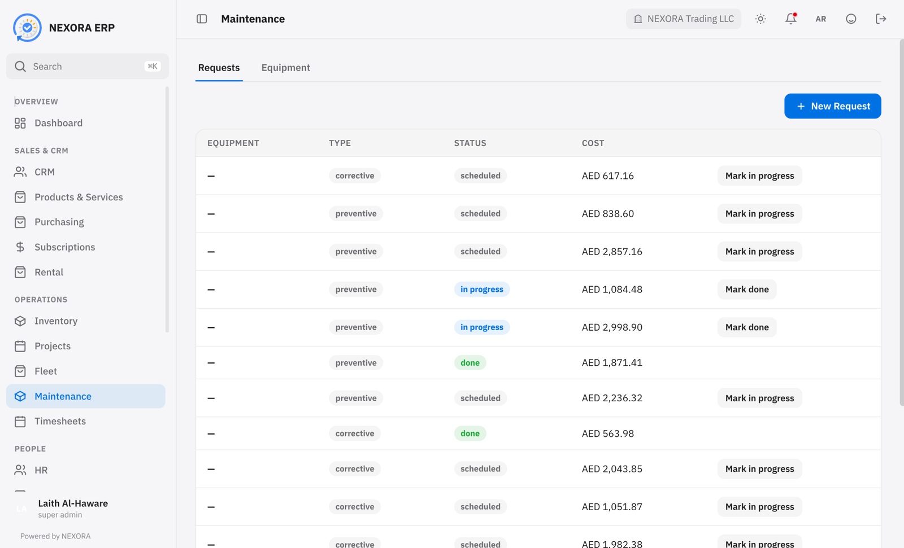Mark AED 2,857.16 request in progress
Image resolution: width=904 pixels, height=548 pixels.
click(x=759, y=252)
